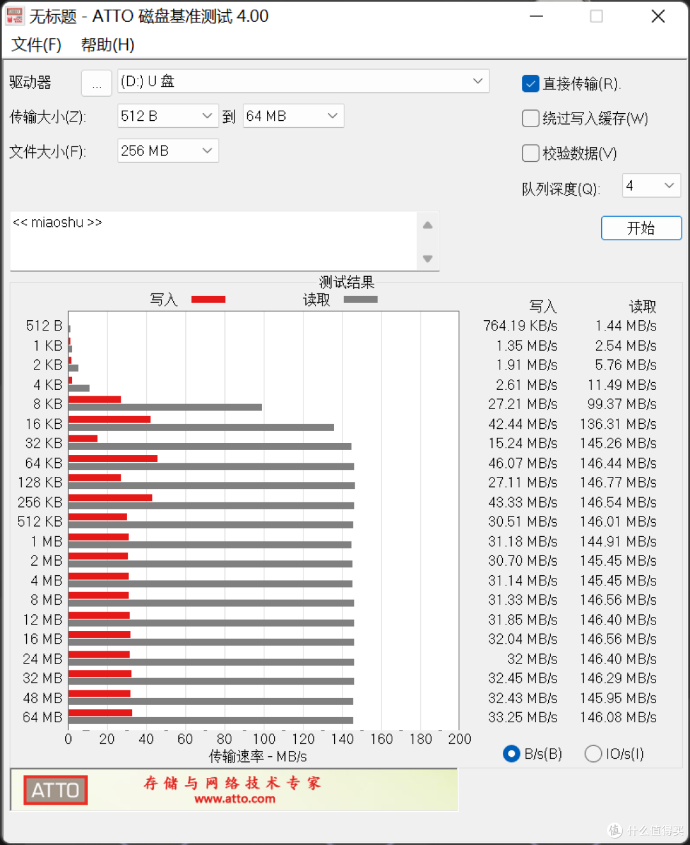This screenshot has height=845, width=690.
Task: Click the 32 MB/s write value for 24 MB
Action: tap(532, 659)
